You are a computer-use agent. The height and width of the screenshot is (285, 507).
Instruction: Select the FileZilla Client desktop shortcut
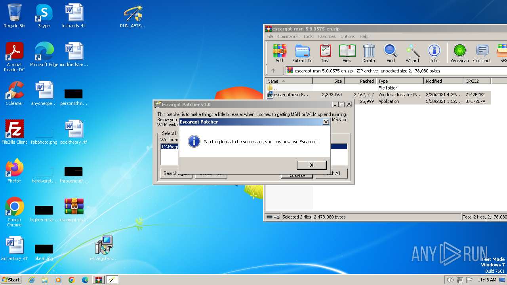point(14,133)
